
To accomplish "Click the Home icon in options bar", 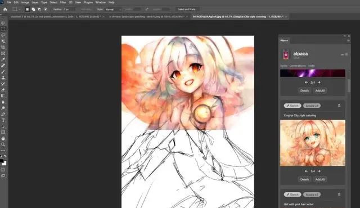I will pyautogui.click(x=5, y=10).
